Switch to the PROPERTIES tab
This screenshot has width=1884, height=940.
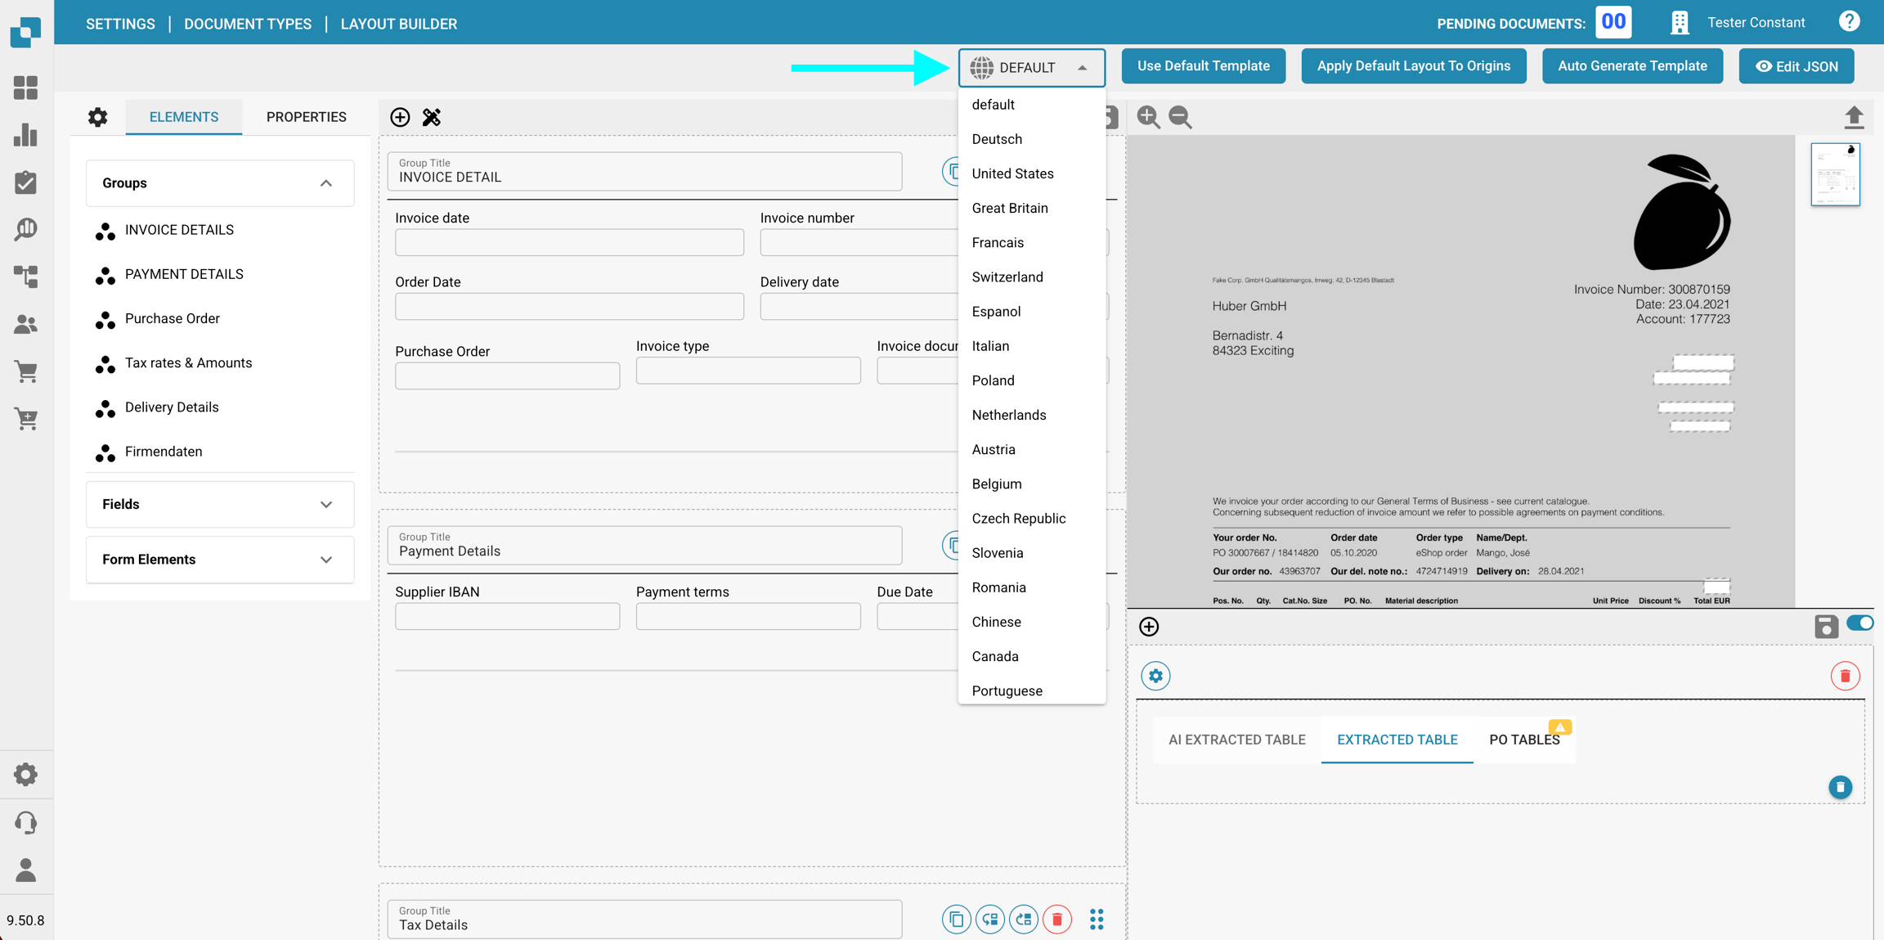click(x=306, y=117)
